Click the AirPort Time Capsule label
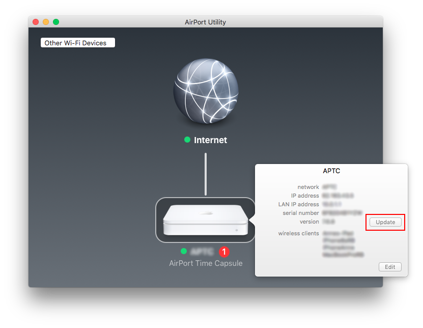Viewport: 423px width, 328px height. click(x=206, y=263)
